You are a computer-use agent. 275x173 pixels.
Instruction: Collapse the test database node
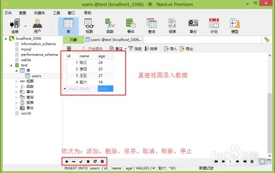tap(11, 65)
